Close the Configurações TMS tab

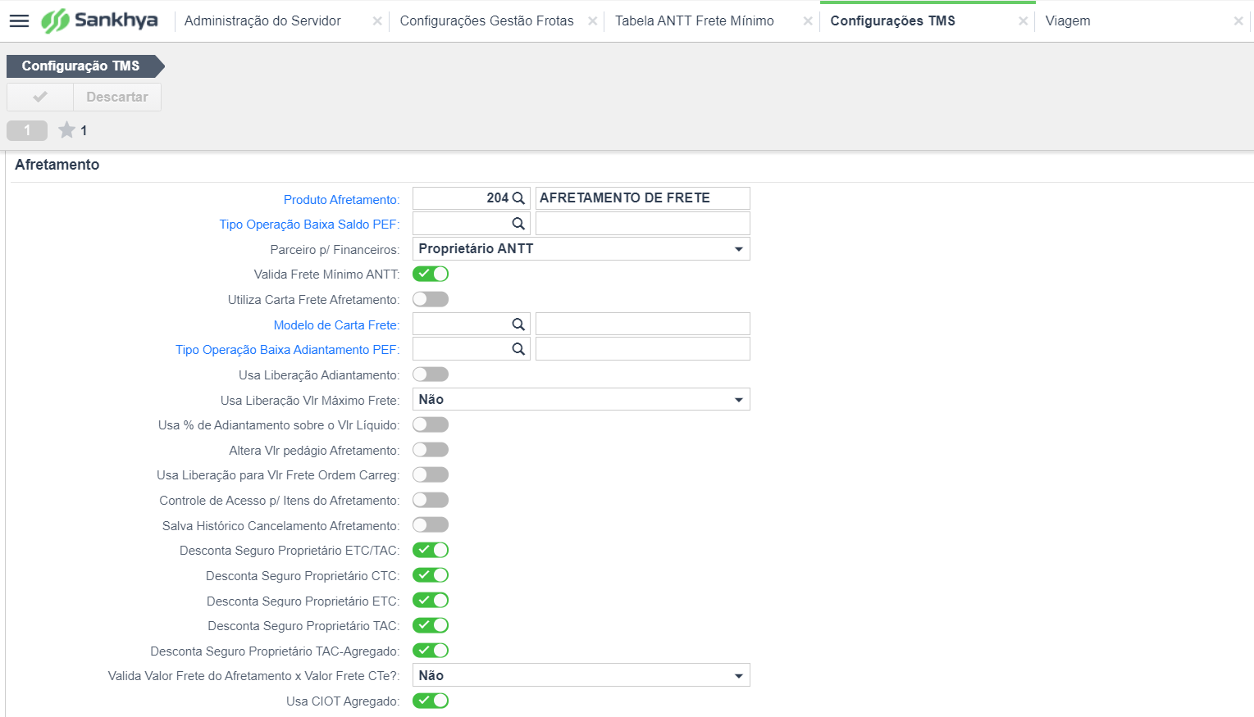coord(1024,21)
